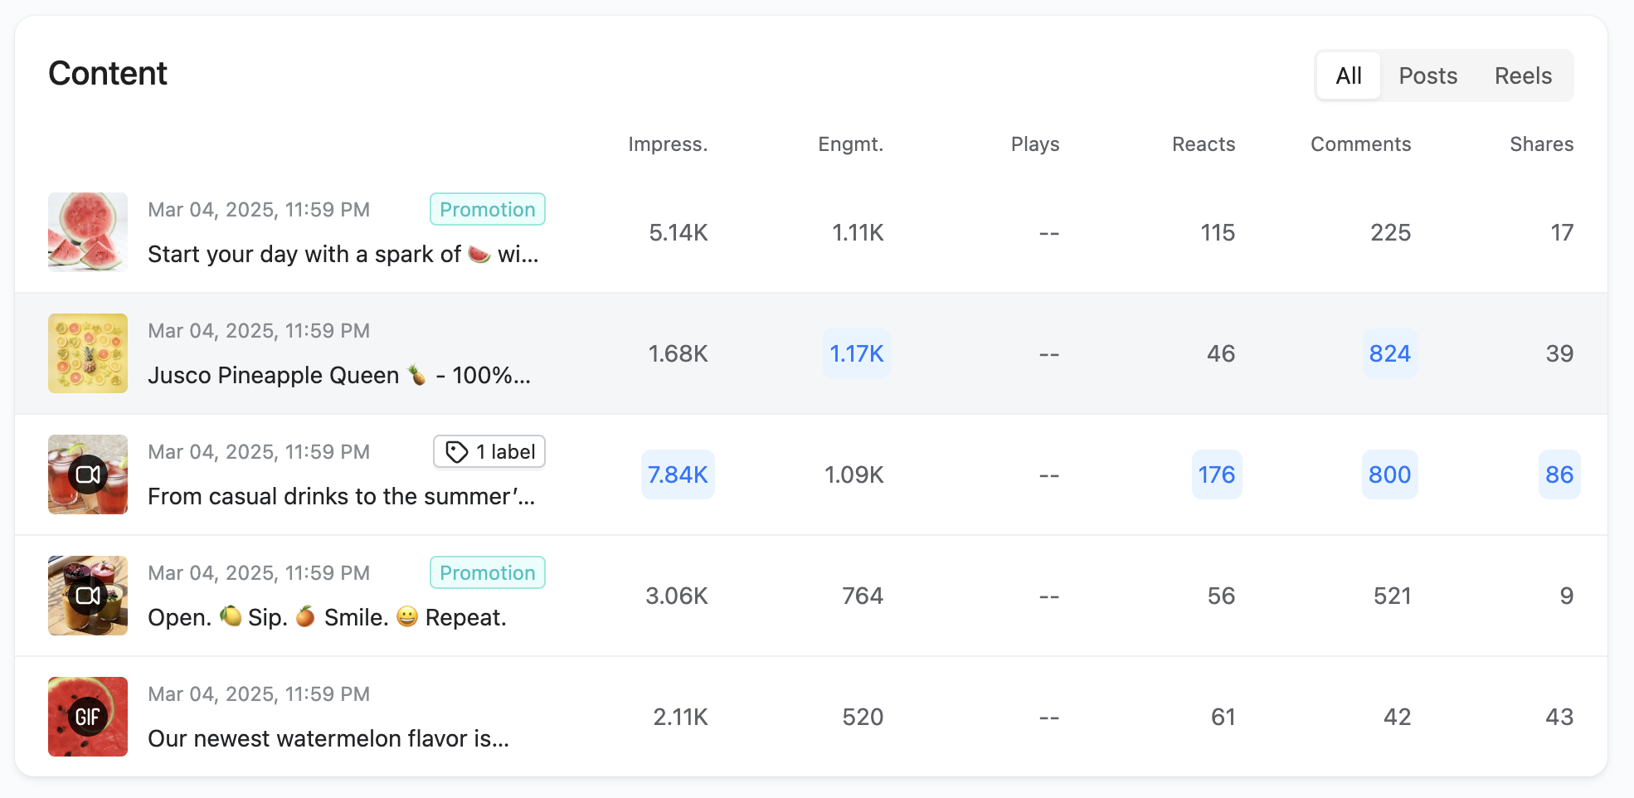Switch to the Posts tab

1427,75
